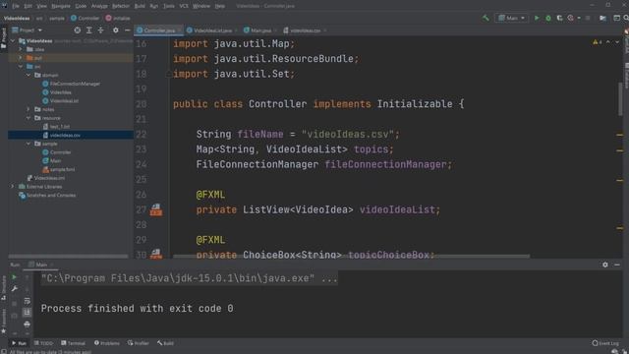Run the Main configuration with the green play icon
This screenshot has height=354, width=629.
click(x=537, y=18)
